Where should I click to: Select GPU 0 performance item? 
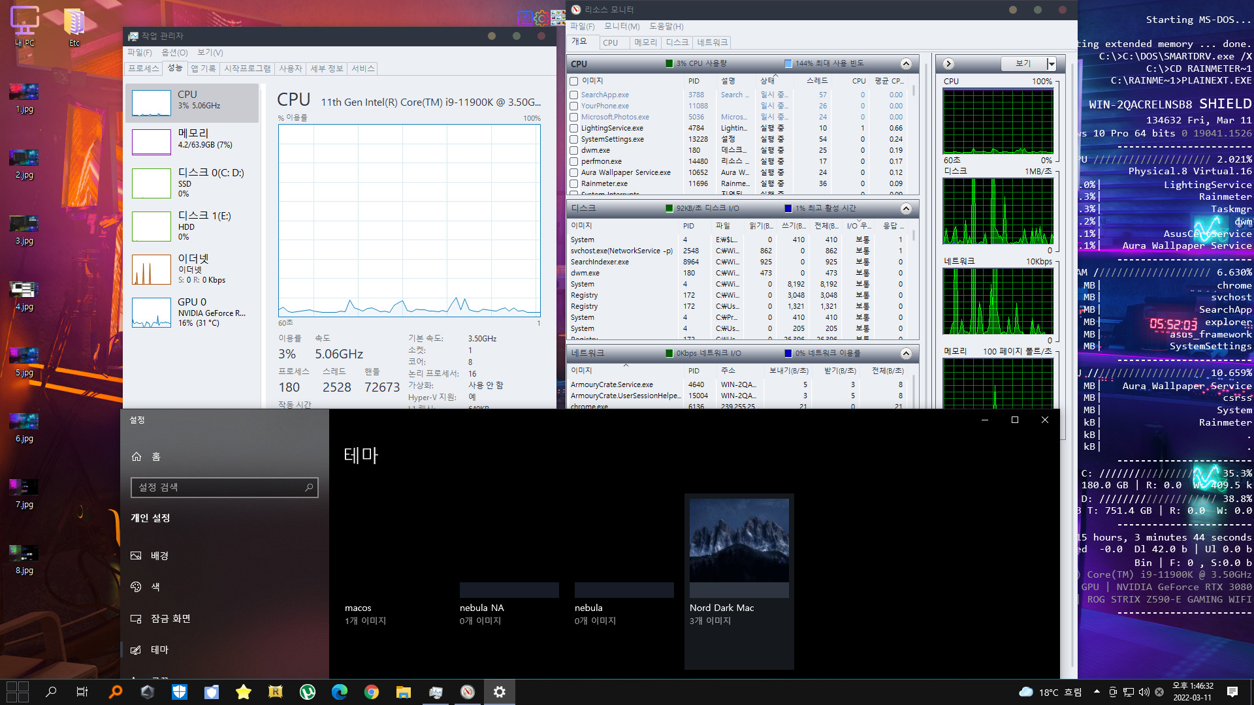(192, 313)
